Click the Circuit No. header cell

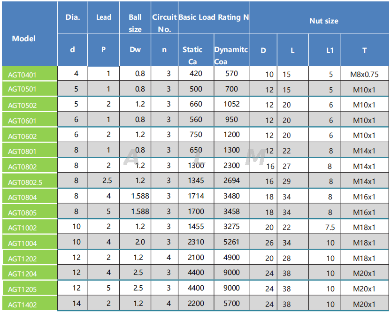tap(164, 23)
